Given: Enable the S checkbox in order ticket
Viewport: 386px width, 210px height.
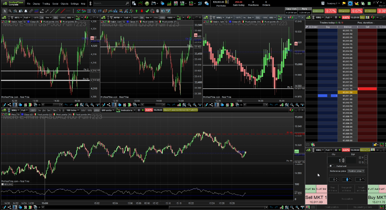Looking at the screenshot, I should click(x=360, y=162).
